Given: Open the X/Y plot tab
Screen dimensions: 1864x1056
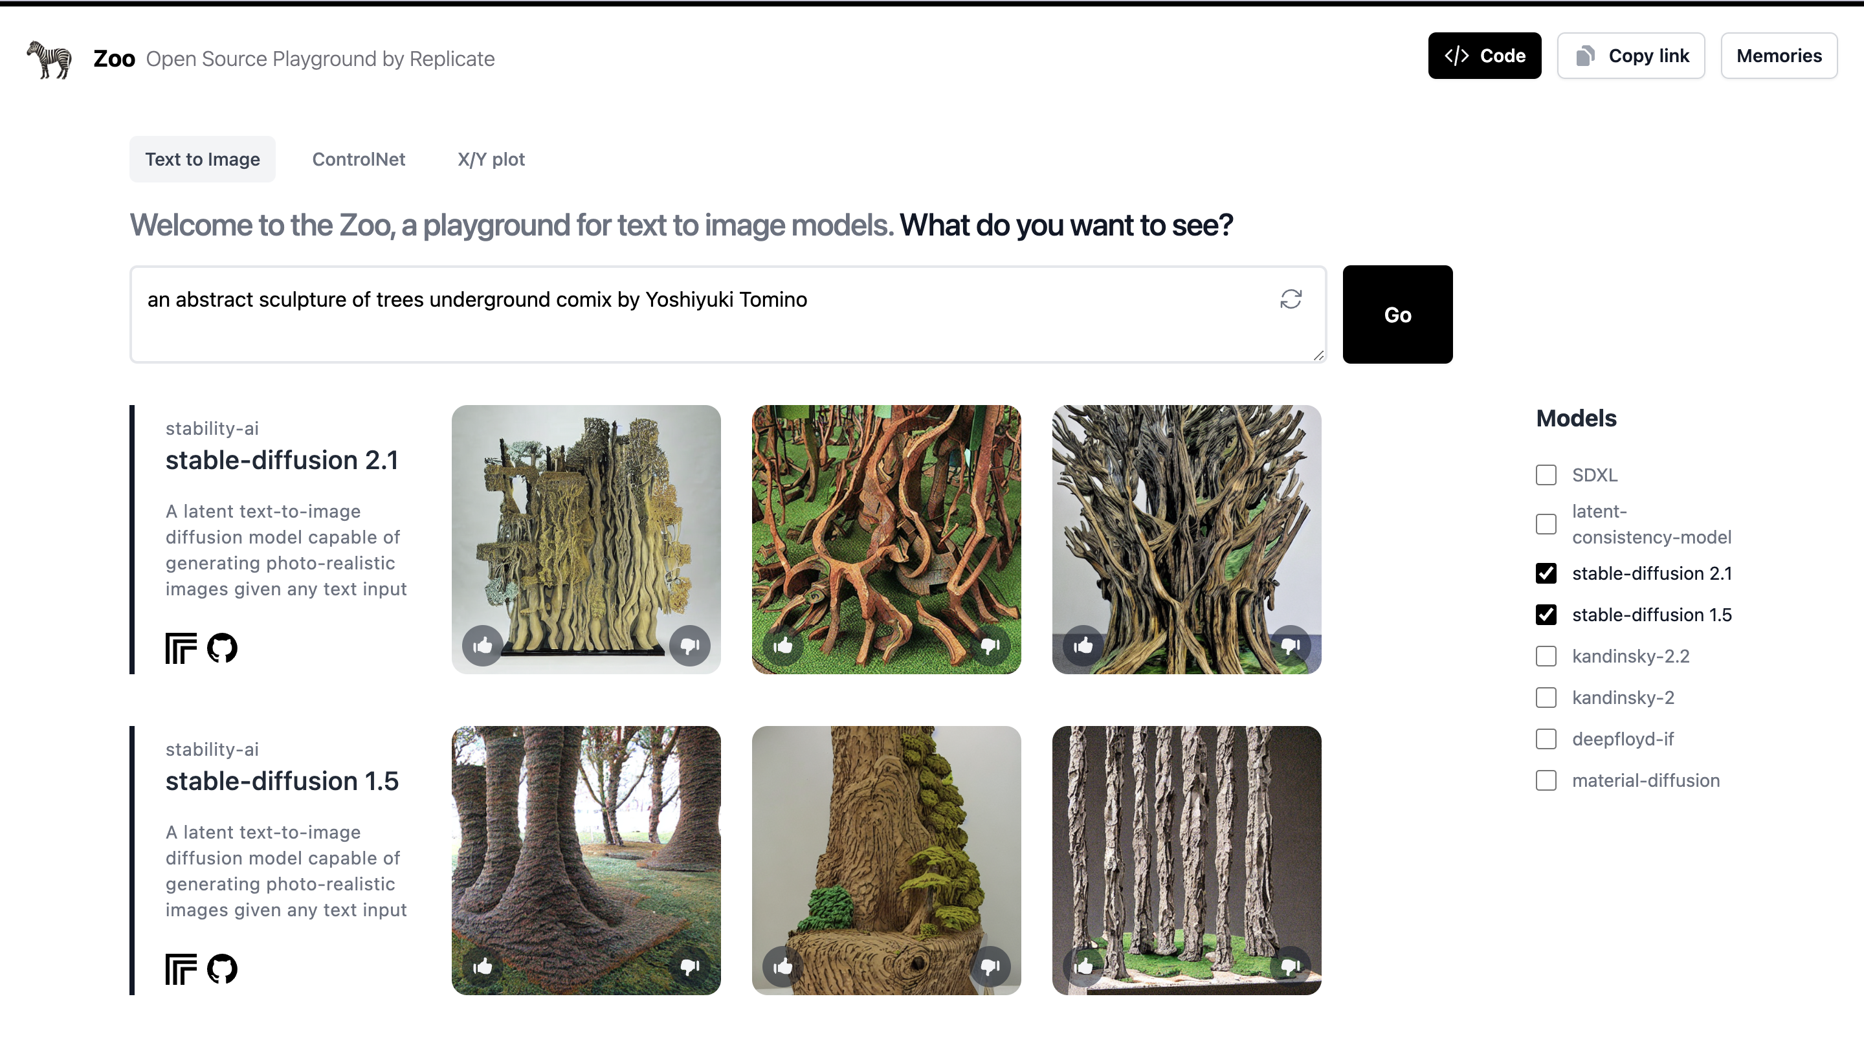Looking at the screenshot, I should pyautogui.click(x=491, y=159).
